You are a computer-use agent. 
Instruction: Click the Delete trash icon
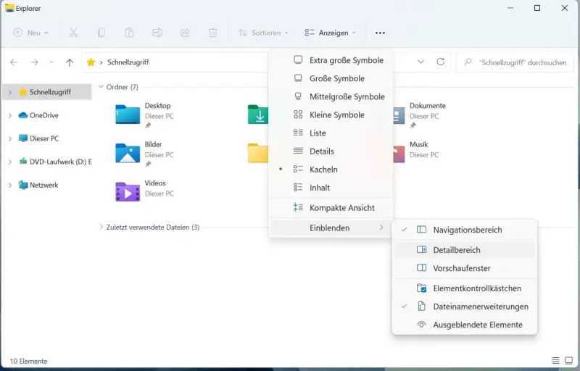pos(212,33)
